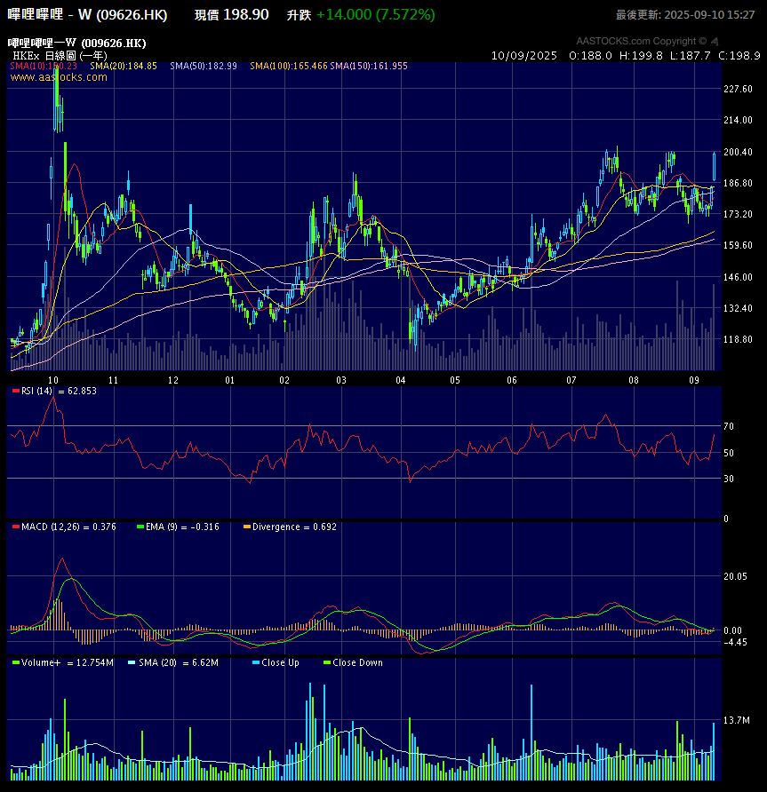This screenshot has height=792, width=767.
Task: Click the red RSI (14) legend swatch
Action: point(16,391)
